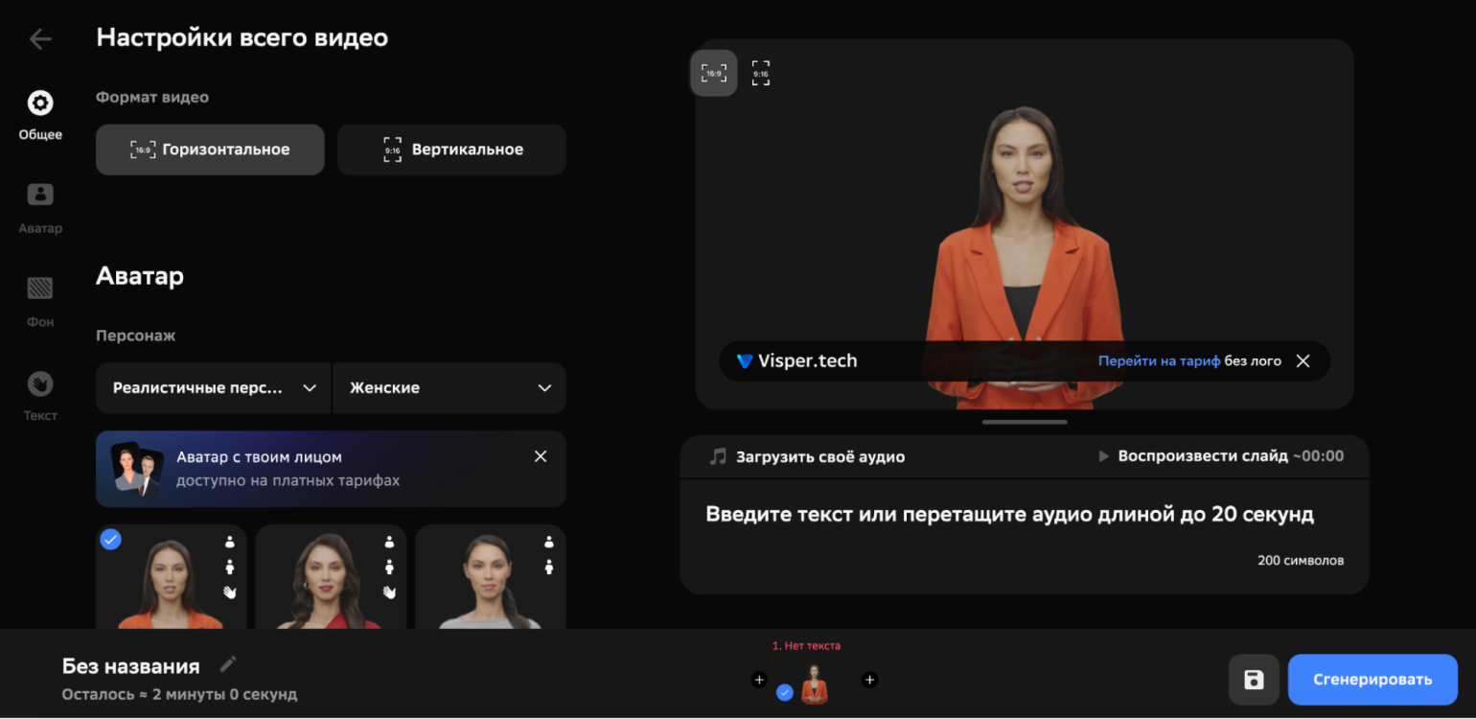Edit the project name with pencil icon

tap(228, 664)
